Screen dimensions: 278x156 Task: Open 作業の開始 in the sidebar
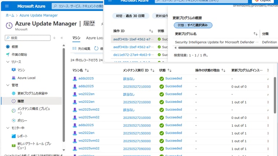click(19, 54)
